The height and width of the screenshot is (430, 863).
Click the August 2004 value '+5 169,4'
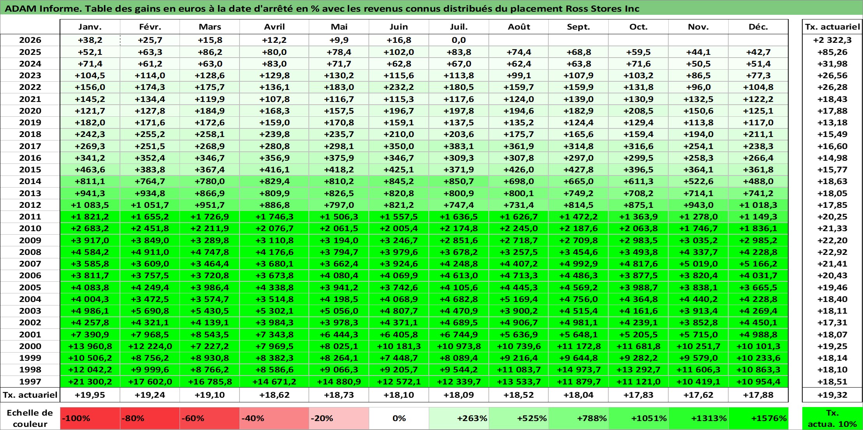(519, 299)
